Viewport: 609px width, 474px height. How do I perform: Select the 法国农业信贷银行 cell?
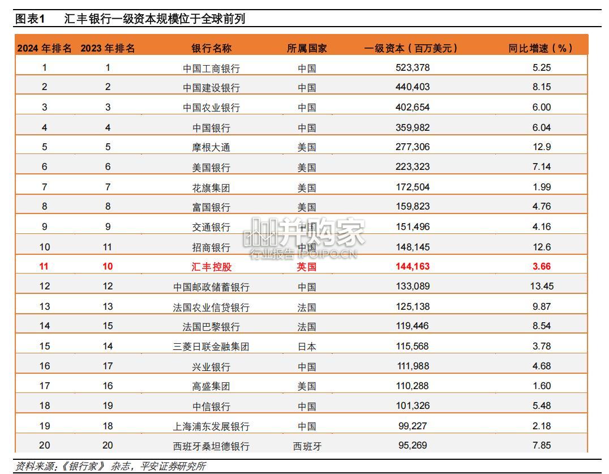[x=211, y=308]
